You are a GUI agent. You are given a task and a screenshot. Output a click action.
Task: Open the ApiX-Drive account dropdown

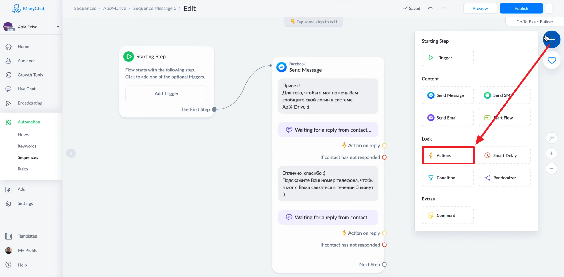pyautogui.click(x=31, y=27)
